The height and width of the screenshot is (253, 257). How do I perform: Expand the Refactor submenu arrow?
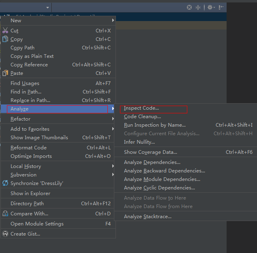[x=113, y=119]
